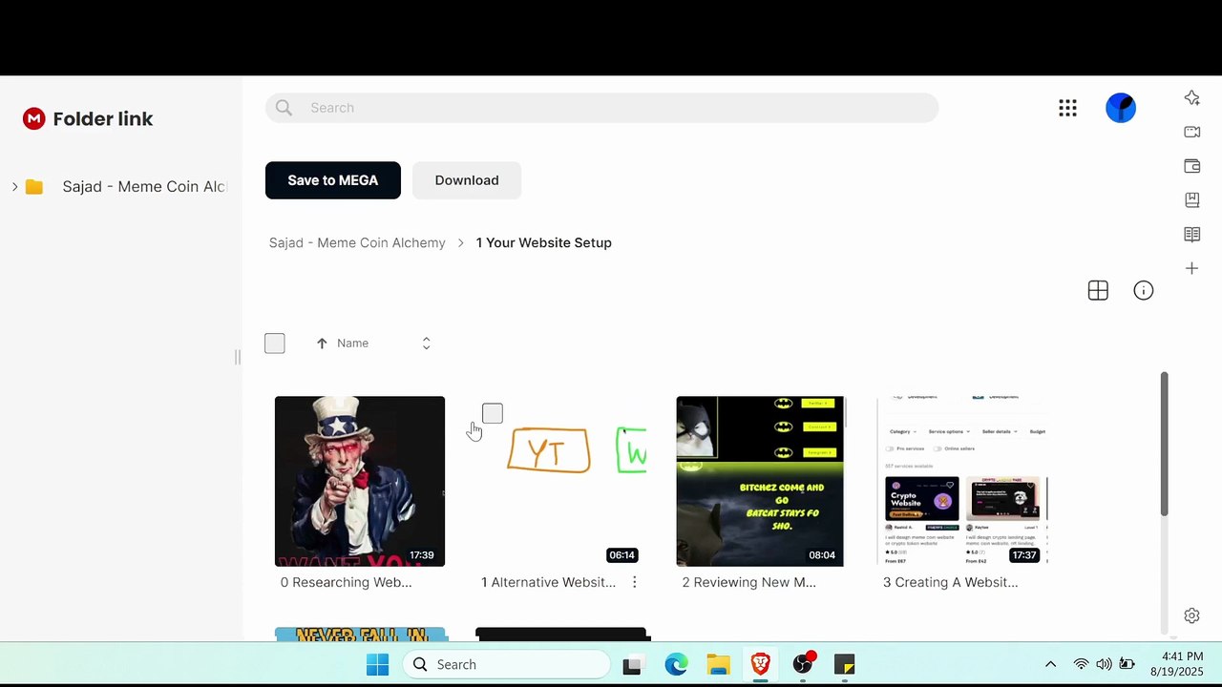Click the 17:37 duration badge
The height and width of the screenshot is (687, 1222).
coord(1024,555)
